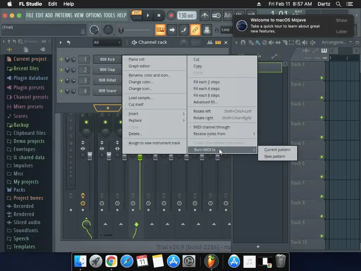Click the 130.000 tempo field
This screenshot has width=361, height=271.
pos(187,16)
